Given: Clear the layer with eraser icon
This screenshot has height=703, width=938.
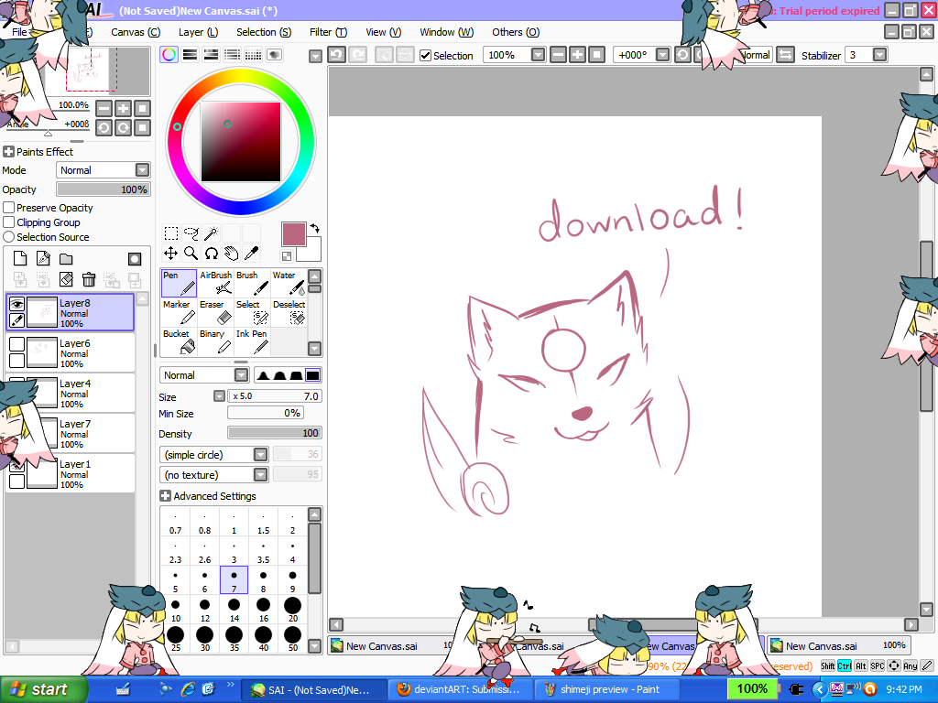Looking at the screenshot, I should [66, 279].
